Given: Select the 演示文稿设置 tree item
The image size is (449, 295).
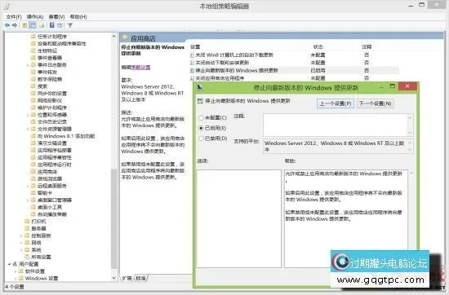Looking at the screenshot, I should click(x=52, y=143).
